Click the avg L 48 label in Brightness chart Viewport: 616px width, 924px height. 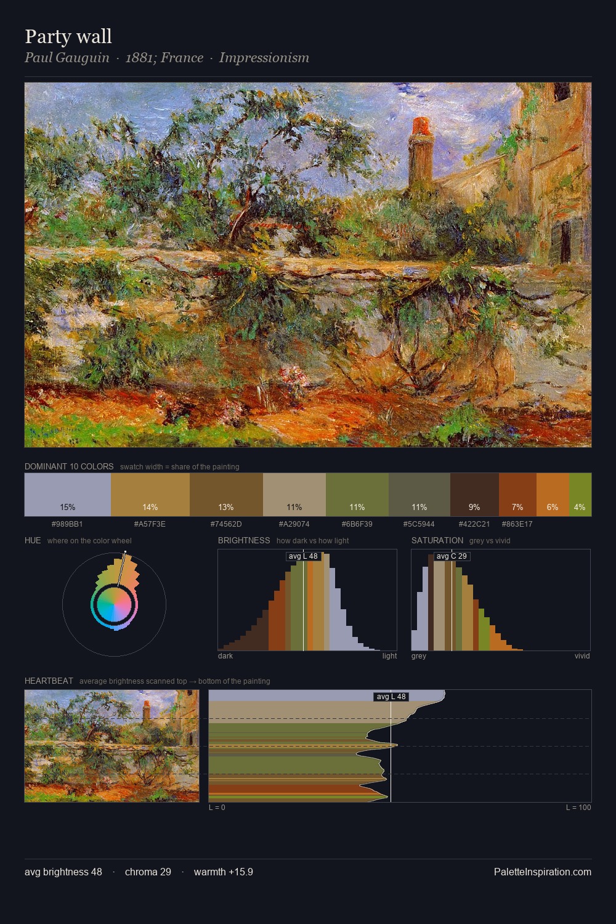(303, 556)
